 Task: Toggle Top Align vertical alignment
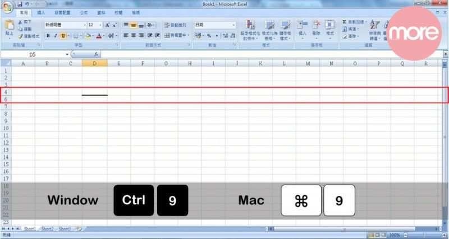[126, 25]
